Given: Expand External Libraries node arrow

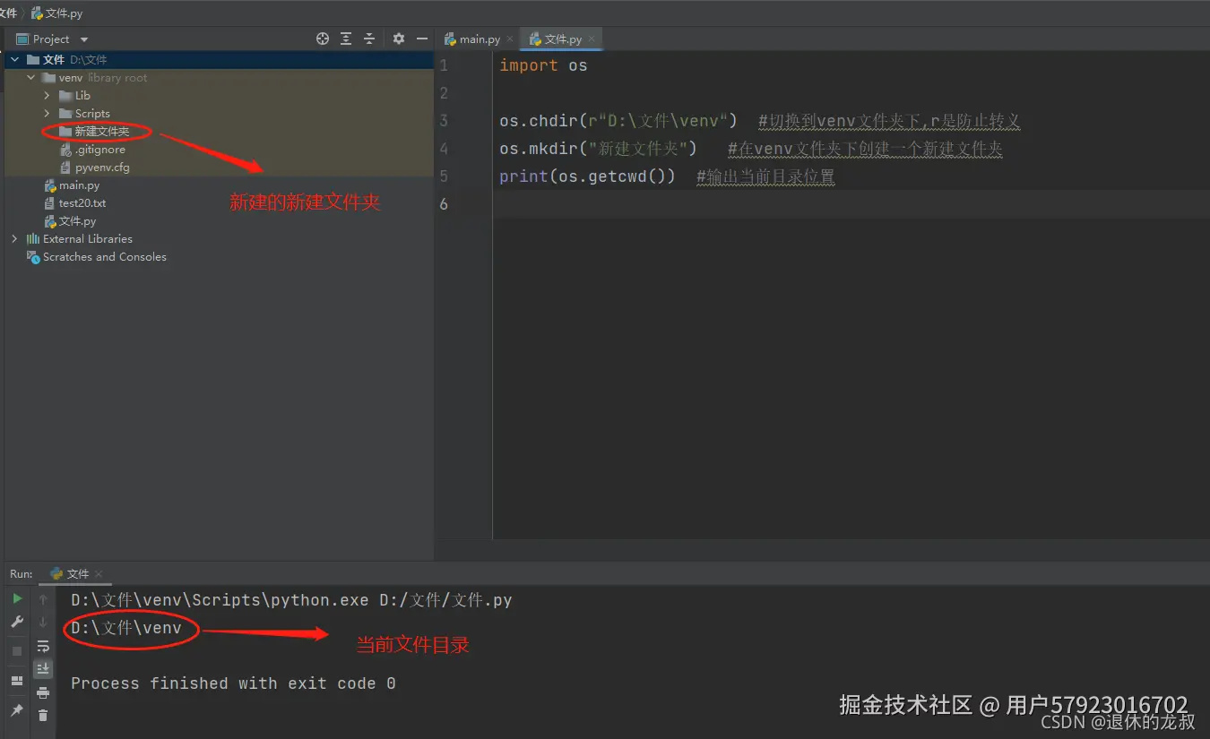Looking at the screenshot, I should tap(15, 239).
